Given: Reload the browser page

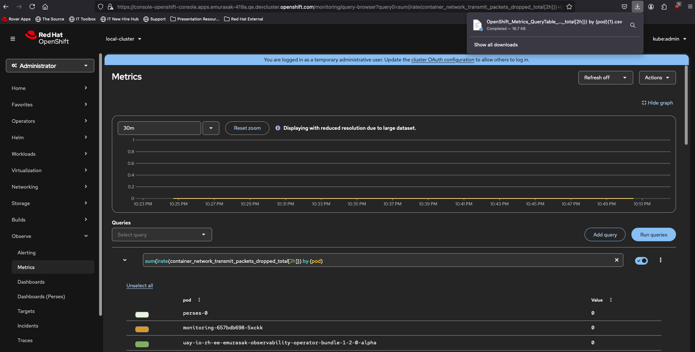Looking at the screenshot, I should [x=32, y=7].
